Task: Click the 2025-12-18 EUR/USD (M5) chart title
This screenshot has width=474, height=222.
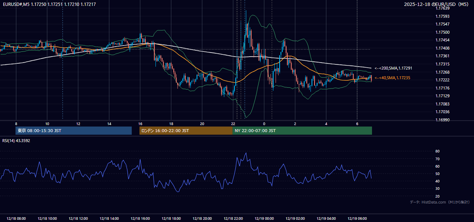Action: (x=437, y=4)
